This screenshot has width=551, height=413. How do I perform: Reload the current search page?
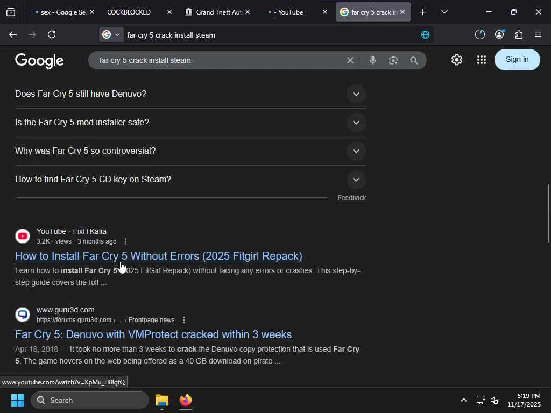(x=52, y=34)
